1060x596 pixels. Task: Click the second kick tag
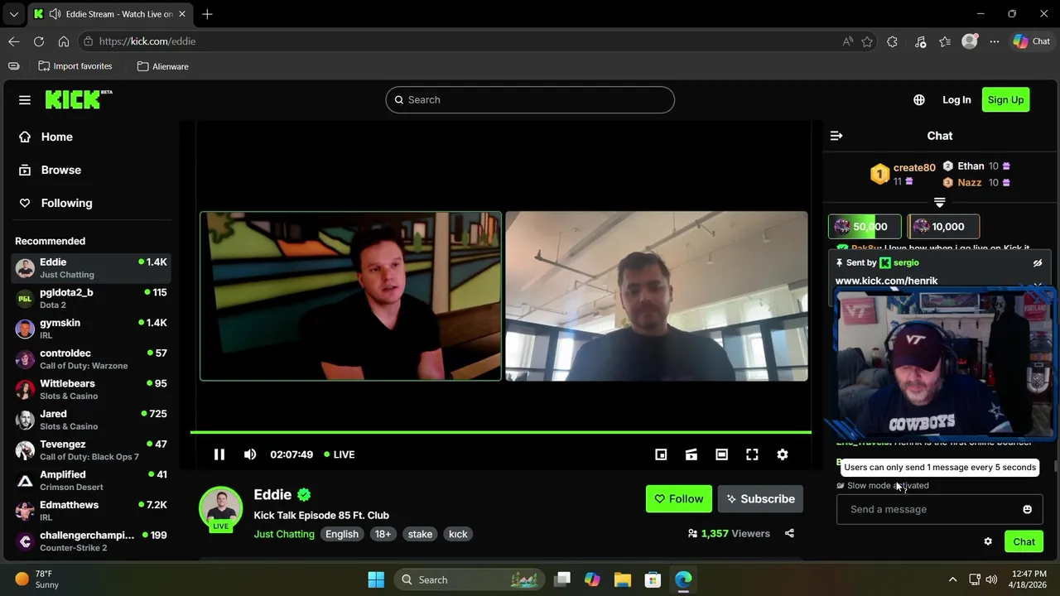coord(458,534)
